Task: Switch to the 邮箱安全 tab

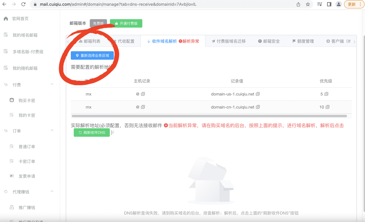Action: 269,41
